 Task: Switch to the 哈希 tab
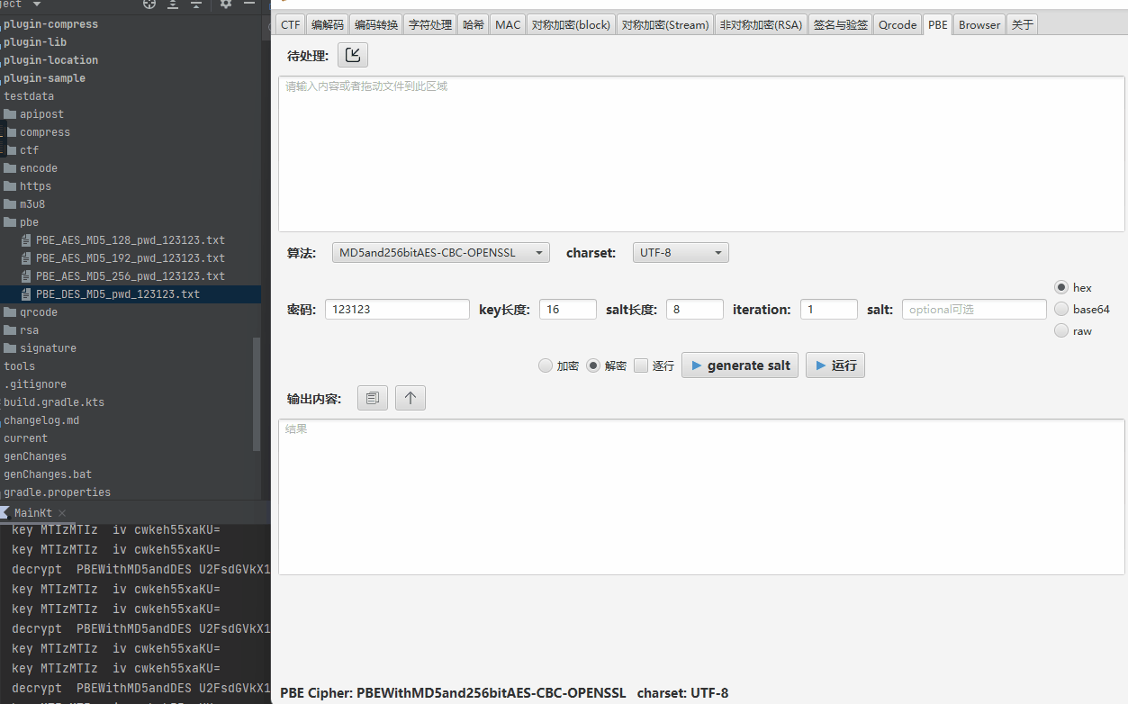[474, 25]
